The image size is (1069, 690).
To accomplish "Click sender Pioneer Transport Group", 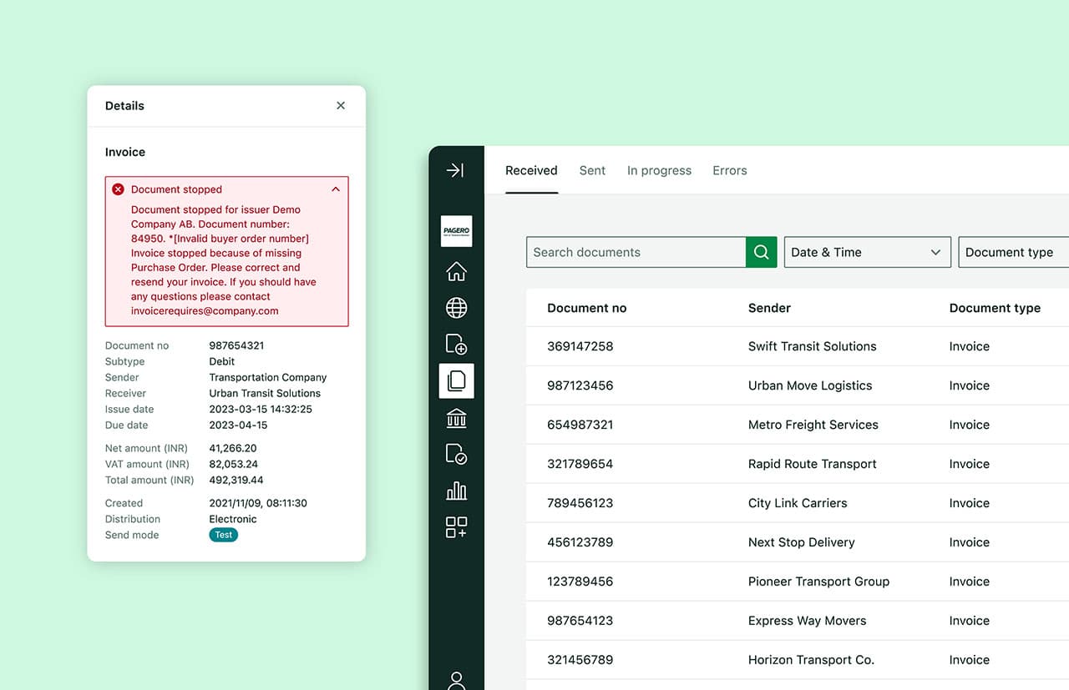I will click(x=818, y=582).
